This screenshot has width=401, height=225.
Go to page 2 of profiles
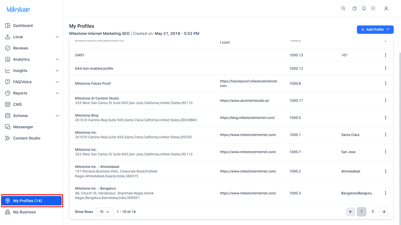[373, 211]
